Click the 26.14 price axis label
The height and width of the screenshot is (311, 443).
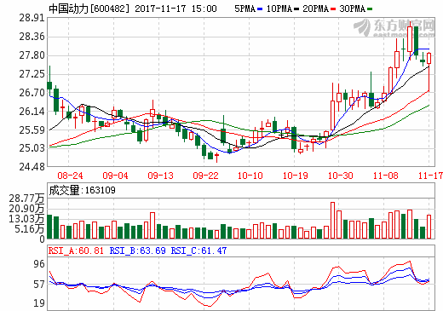(32, 112)
